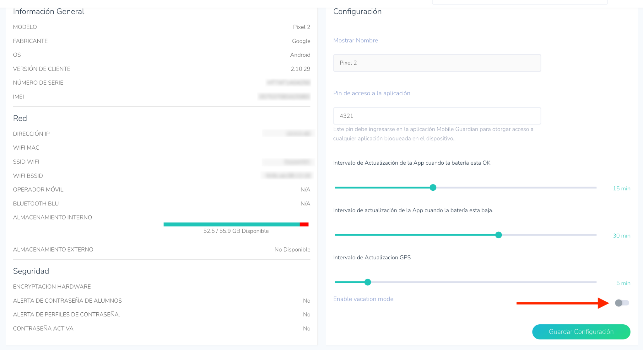This screenshot has height=350, width=643.
Task: Click the blurred SSID WIFI value
Action: click(296, 162)
